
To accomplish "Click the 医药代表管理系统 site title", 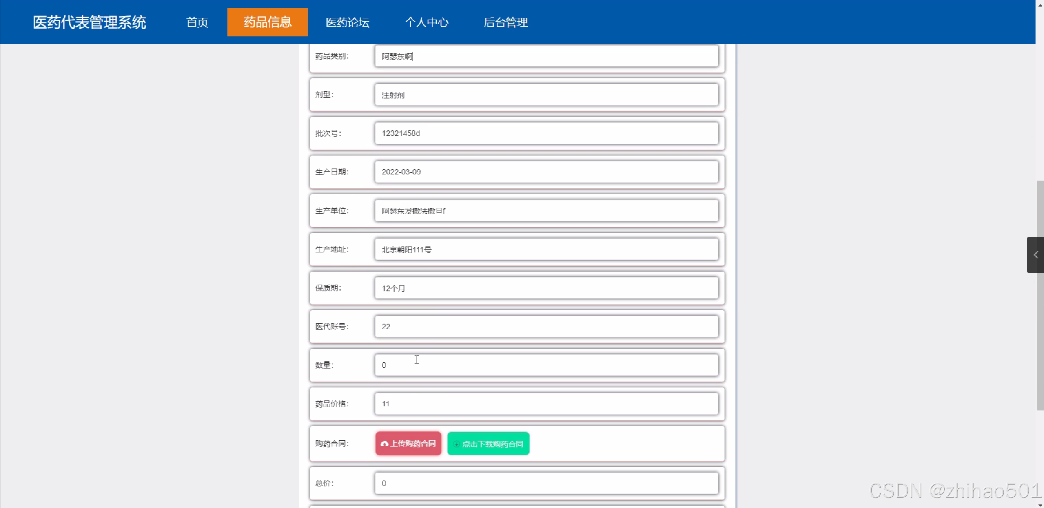I will 89,22.
